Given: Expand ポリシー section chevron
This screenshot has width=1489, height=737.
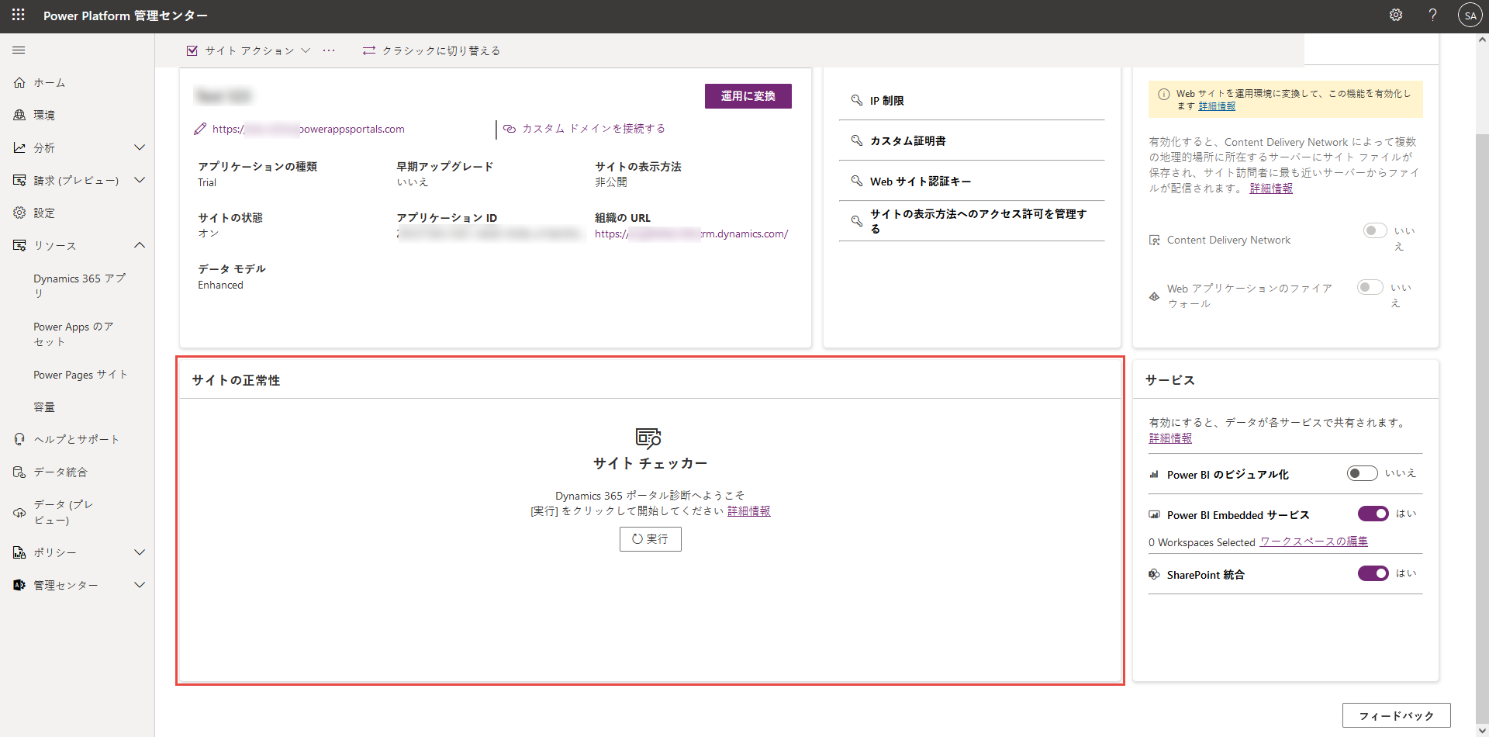Looking at the screenshot, I should 140,552.
